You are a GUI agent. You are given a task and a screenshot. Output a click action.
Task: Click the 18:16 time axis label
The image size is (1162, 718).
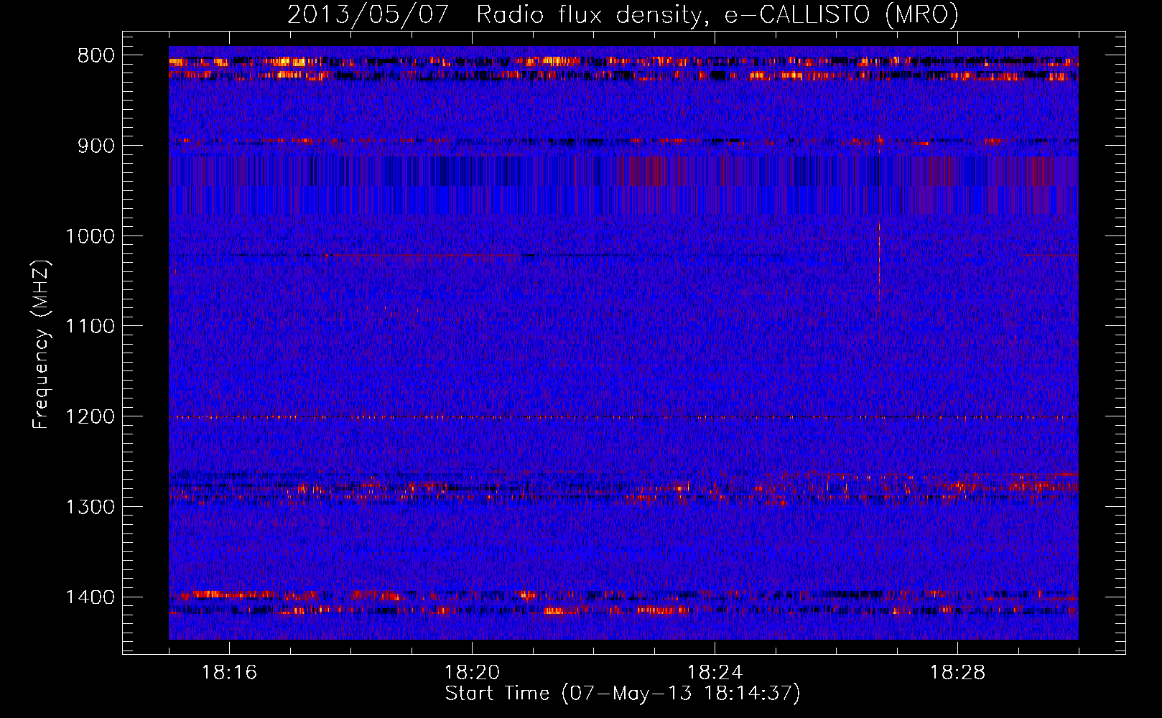[x=229, y=673]
